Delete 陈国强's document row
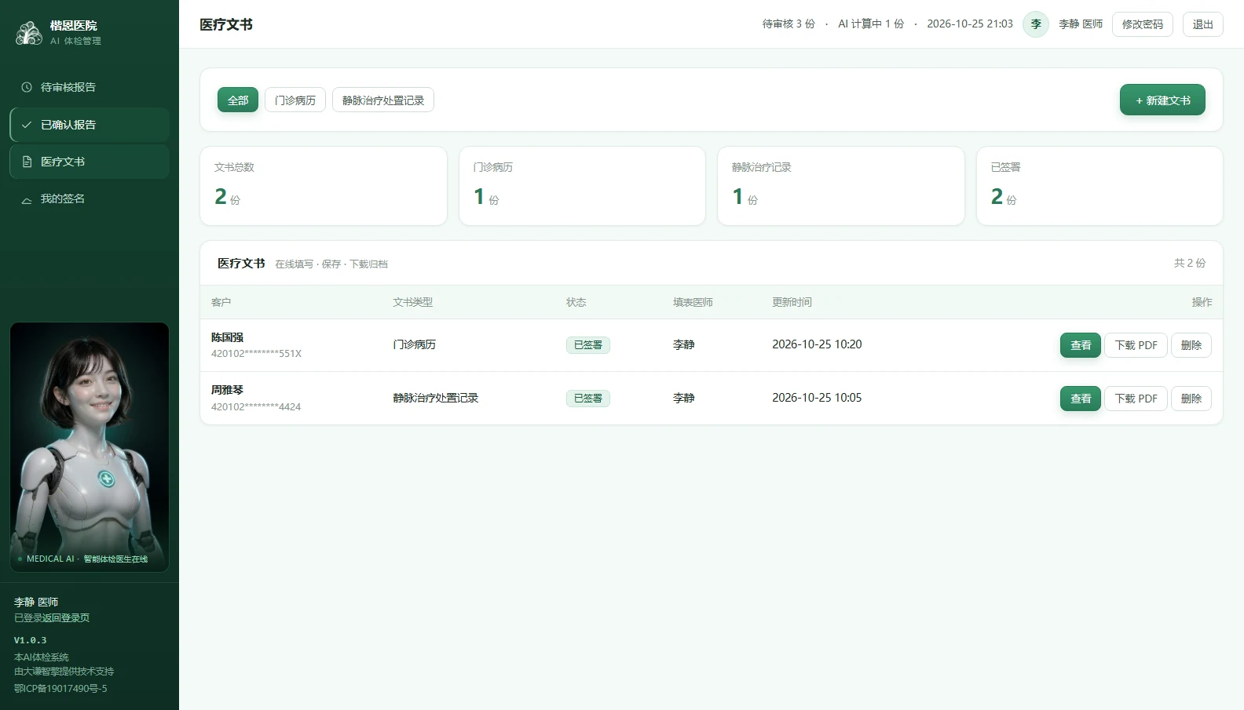This screenshot has width=1244, height=710. [x=1191, y=345]
